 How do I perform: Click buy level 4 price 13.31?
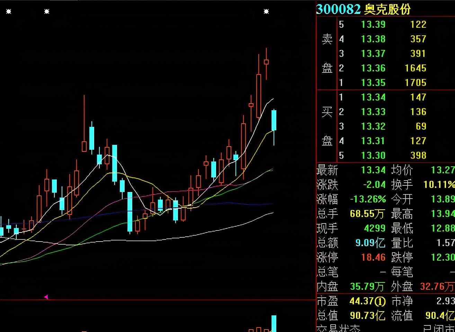coord(373,141)
